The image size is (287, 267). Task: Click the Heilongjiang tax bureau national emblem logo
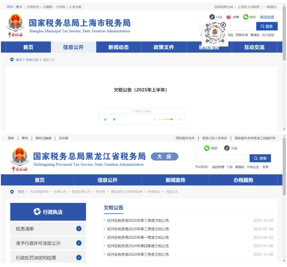pos(20,156)
